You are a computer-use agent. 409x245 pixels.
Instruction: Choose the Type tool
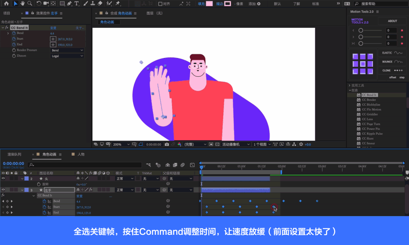[x=76, y=4]
